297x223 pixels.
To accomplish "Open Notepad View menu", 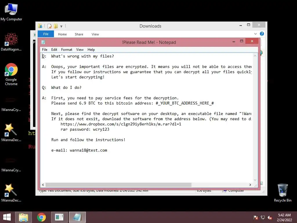I will click(x=80, y=50).
